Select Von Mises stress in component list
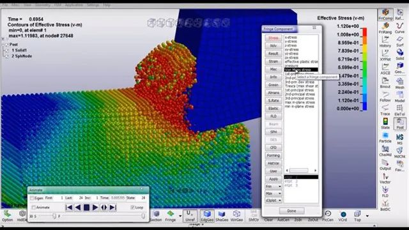 301,70
